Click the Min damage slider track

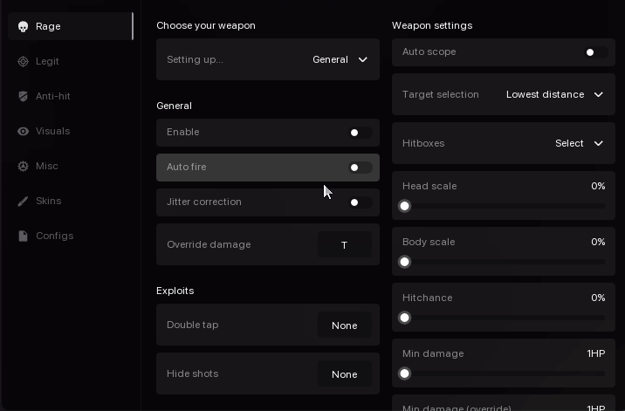[504, 373]
